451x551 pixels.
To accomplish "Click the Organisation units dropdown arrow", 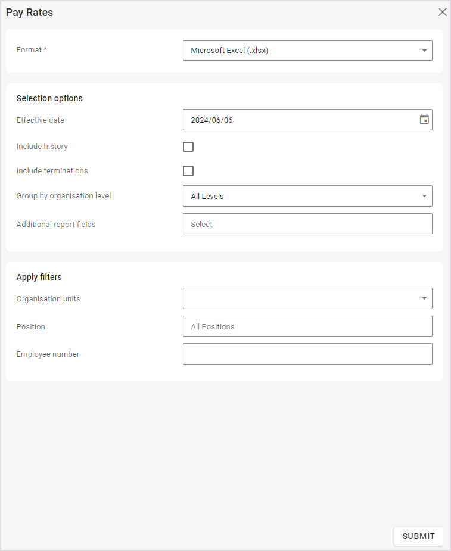I will pos(424,298).
